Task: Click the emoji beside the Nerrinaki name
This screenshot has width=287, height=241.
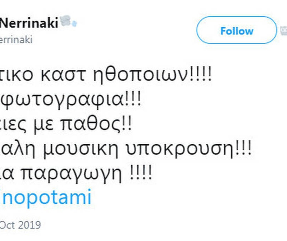Action: click(68, 22)
